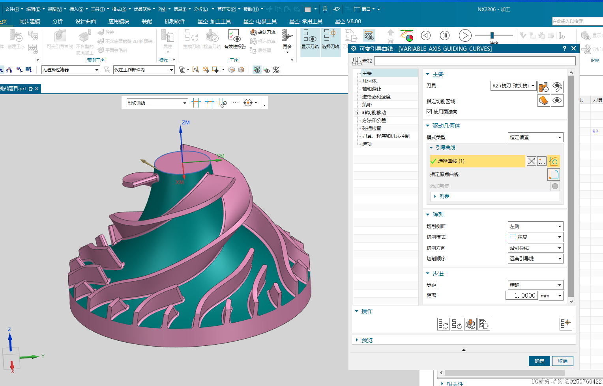Adjust the animation 速度 slider handle
This screenshot has height=386, width=603.
[492, 35]
